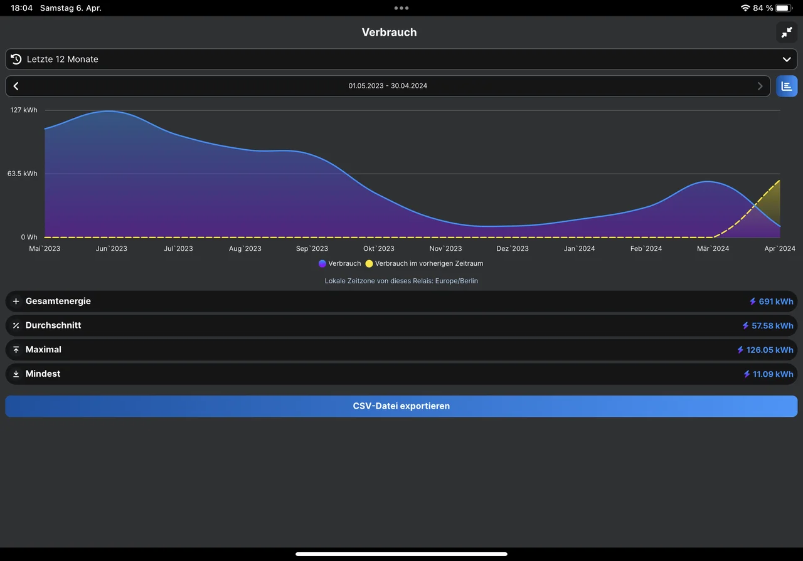This screenshot has width=803, height=561.
Task: Click the date range 01.05.2023 - 30.04.2024
Action: tap(388, 86)
